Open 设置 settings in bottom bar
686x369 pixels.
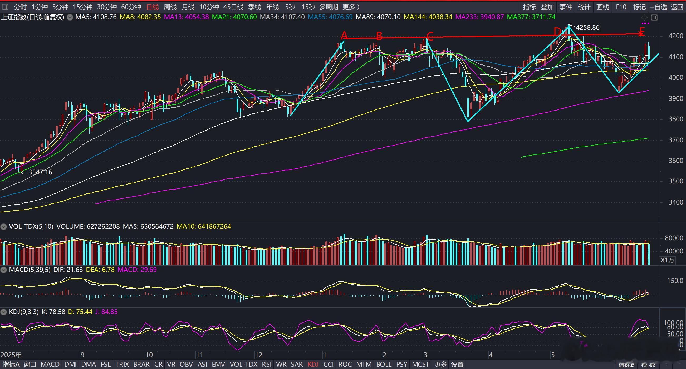[x=458, y=364]
